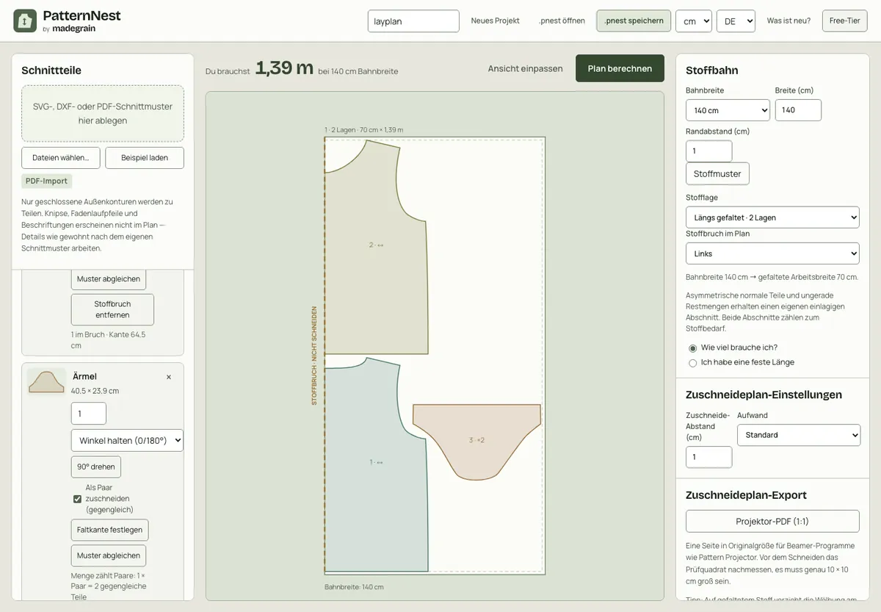This screenshot has height=612, width=881.
Task: Open 'Was ist neu?' link
Action: point(788,21)
